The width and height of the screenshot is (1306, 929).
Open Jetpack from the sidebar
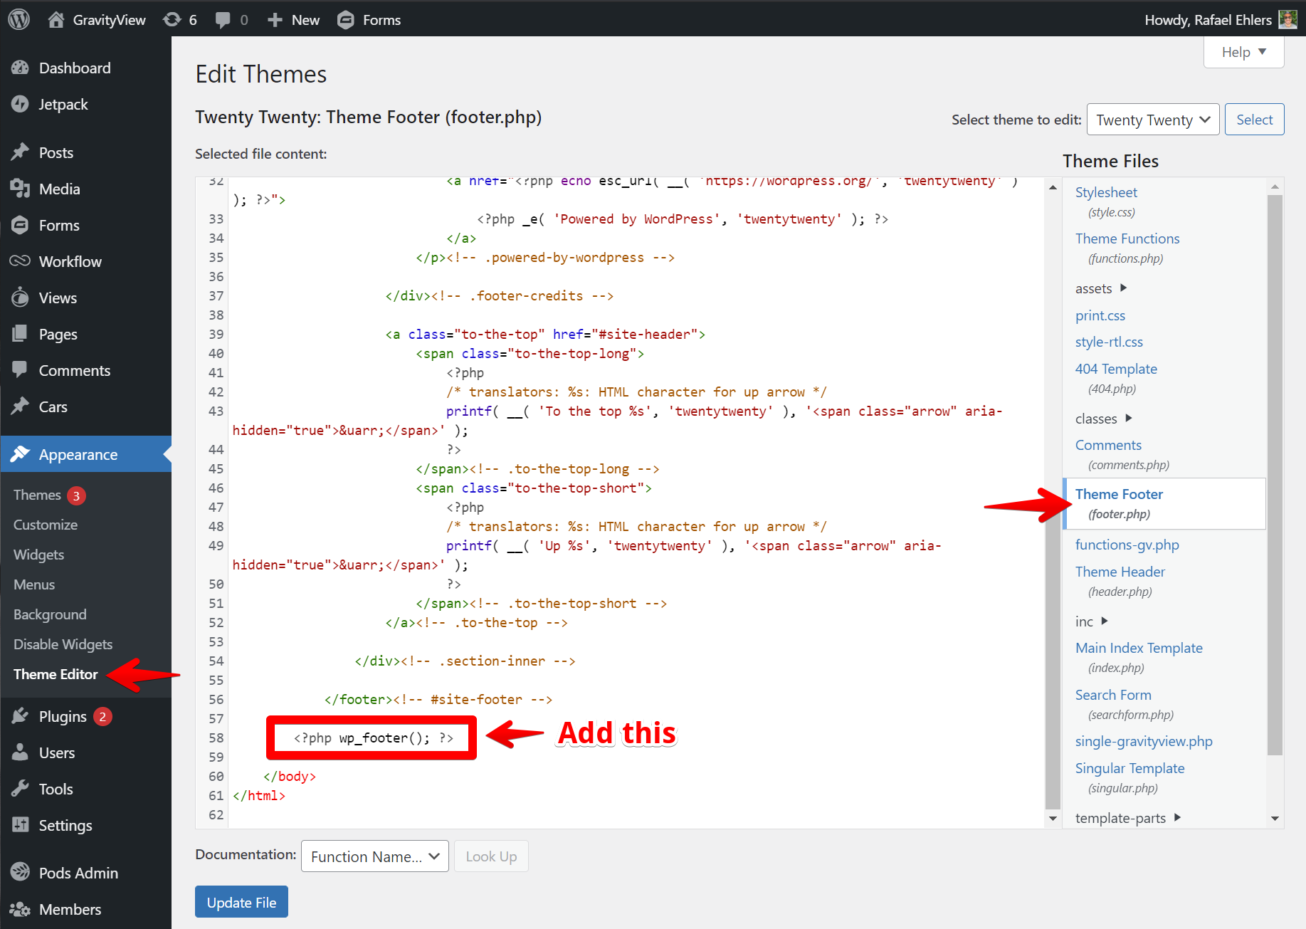63,105
